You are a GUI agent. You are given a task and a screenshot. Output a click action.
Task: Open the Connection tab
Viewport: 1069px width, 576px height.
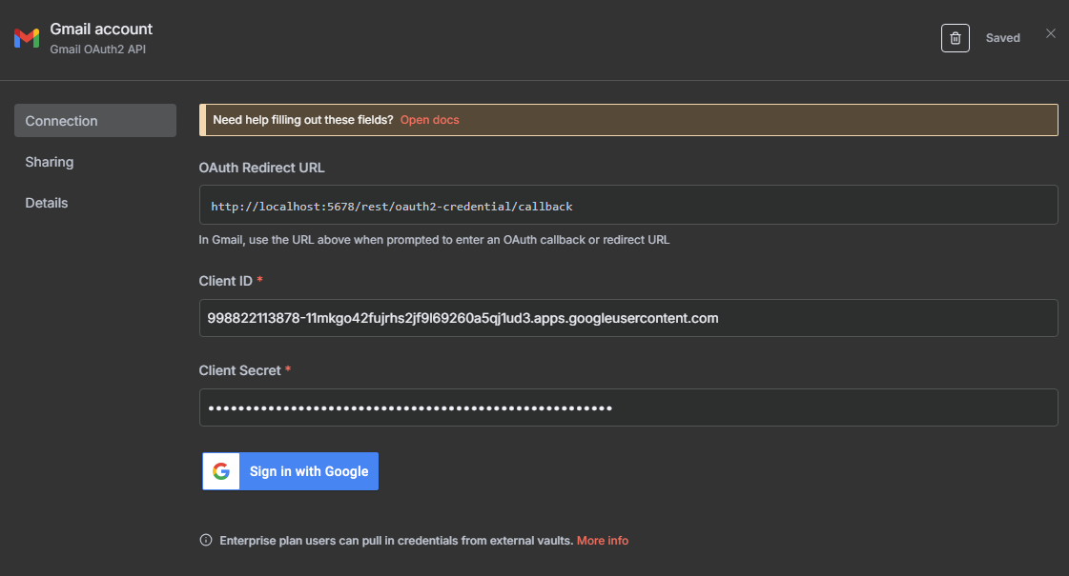click(95, 121)
